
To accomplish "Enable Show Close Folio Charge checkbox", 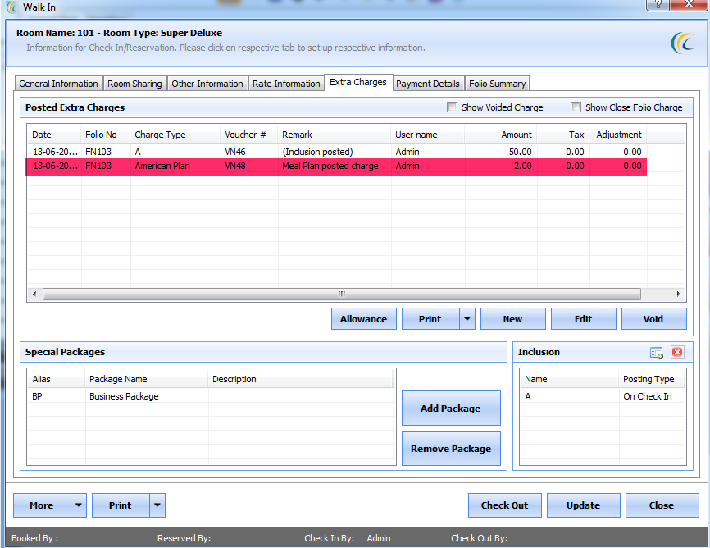I will [x=576, y=107].
